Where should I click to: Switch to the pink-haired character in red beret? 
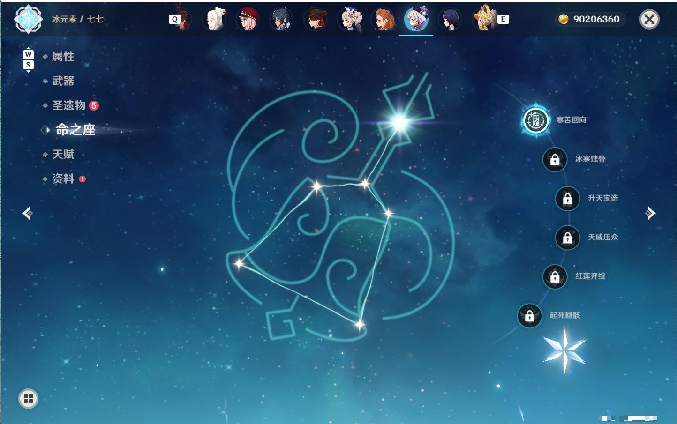coord(248,19)
